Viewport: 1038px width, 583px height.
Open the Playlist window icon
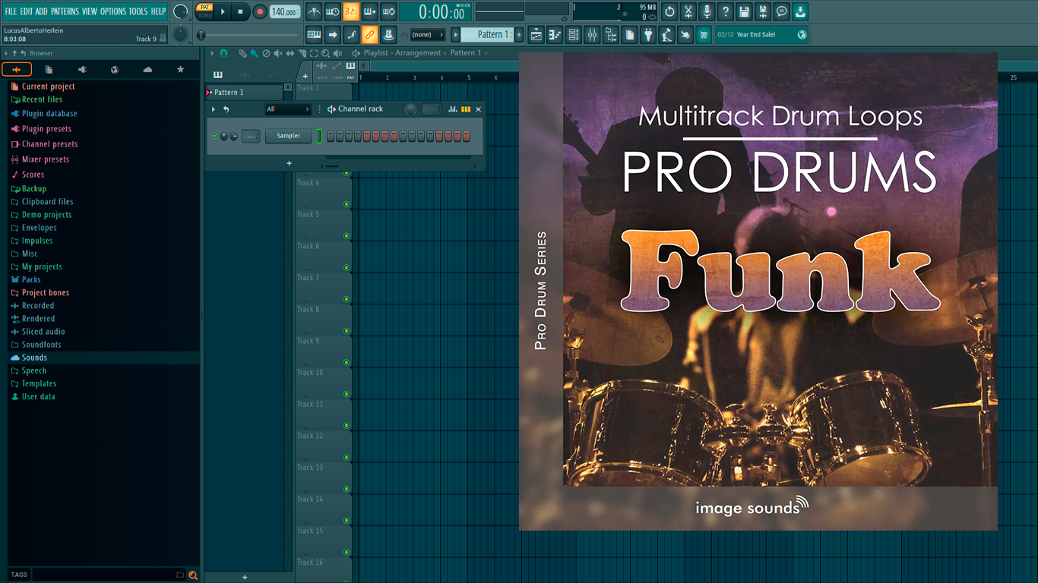(536, 34)
